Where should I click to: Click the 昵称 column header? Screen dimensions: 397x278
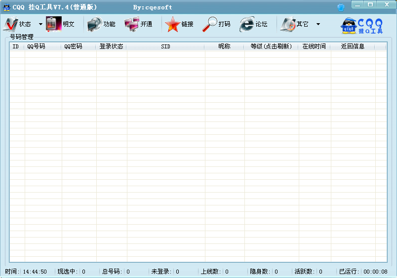point(224,46)
